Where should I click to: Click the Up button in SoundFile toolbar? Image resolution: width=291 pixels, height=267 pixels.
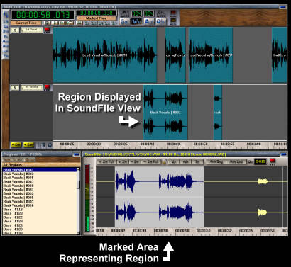point(174,161)
